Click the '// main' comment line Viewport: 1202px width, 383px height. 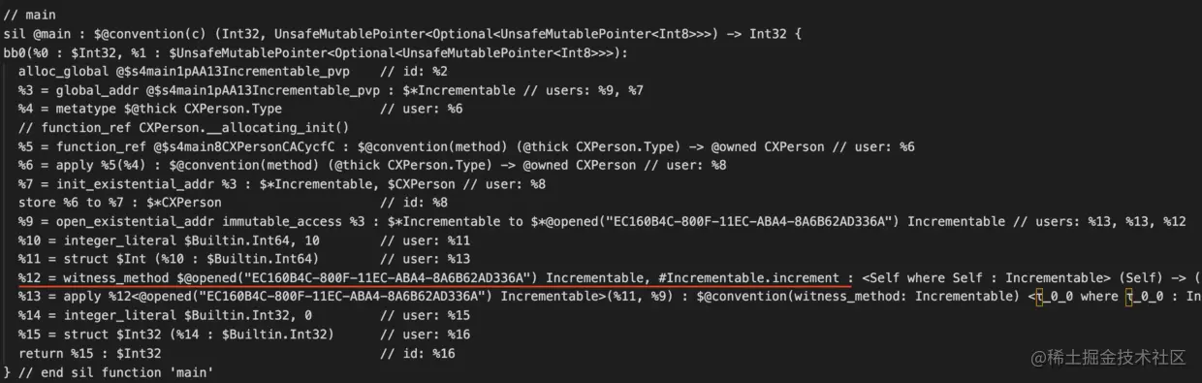click(x=29, y=16)
